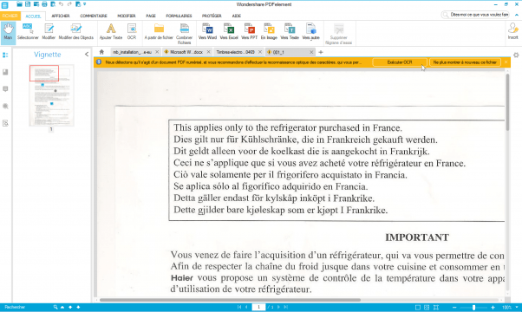Viewport: 522px width, 312px height.
Task: Zoom in with the plus button
Action: point(493,308)
